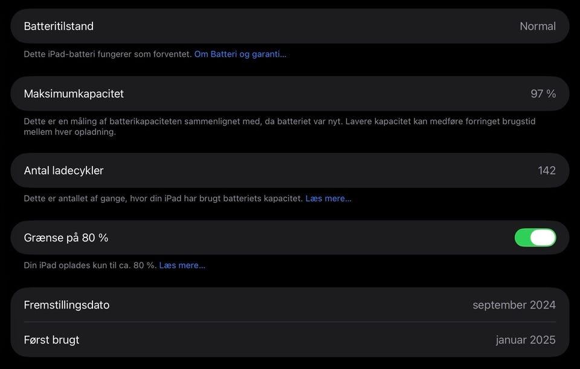Click the "september 2024" manufacture date
This screenshot has width=580, height=369.
click(514, 305)
